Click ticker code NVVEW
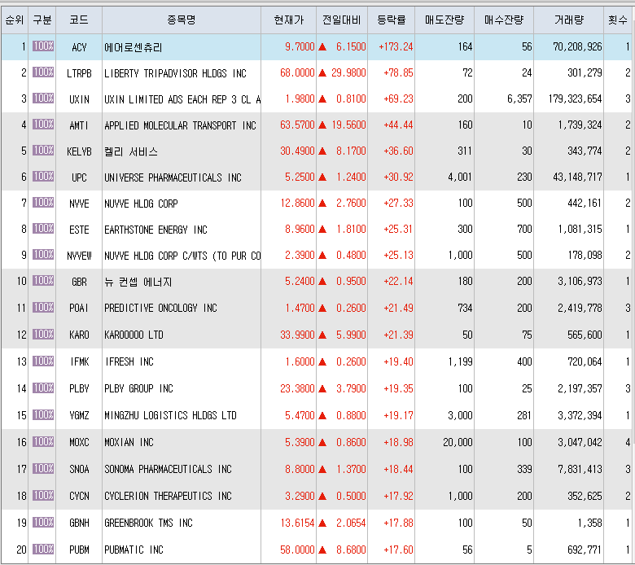The image size is (635, 565). [x=79, y=256]
